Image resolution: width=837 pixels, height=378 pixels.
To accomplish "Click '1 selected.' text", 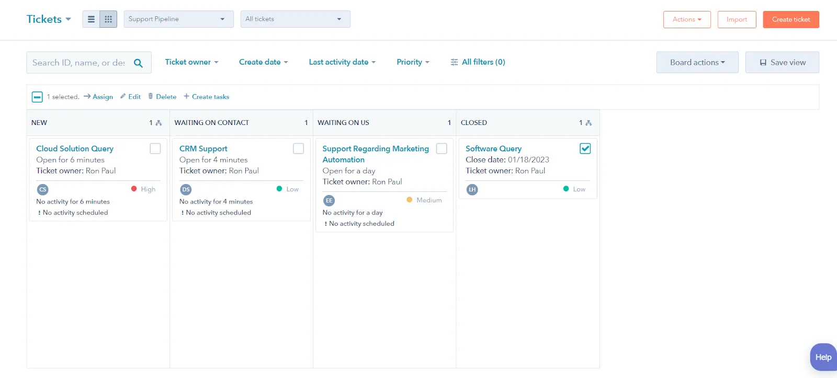I will (63, 97).
